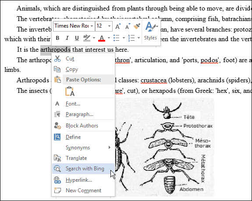This screenshot has width=252, height=201.
Task: Open the Styles gallery button
Action: (151, 31)
